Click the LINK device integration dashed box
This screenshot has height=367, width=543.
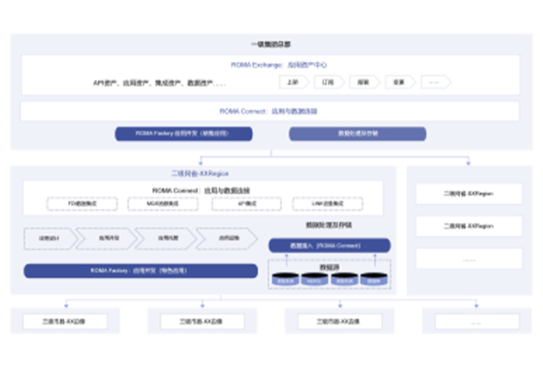(328, 204)
